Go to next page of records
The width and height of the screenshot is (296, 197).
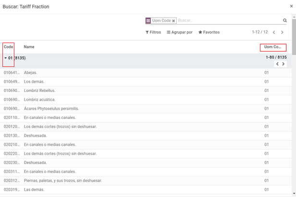282,33
